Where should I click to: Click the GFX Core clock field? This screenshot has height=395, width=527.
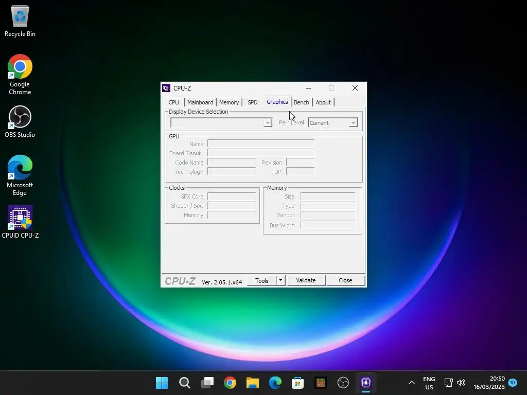[x=232, y=196]
